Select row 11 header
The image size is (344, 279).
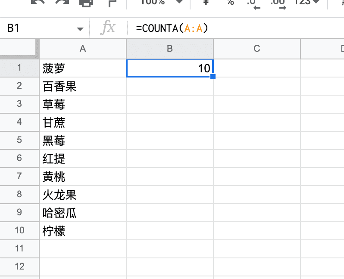[x=19, y=249]
